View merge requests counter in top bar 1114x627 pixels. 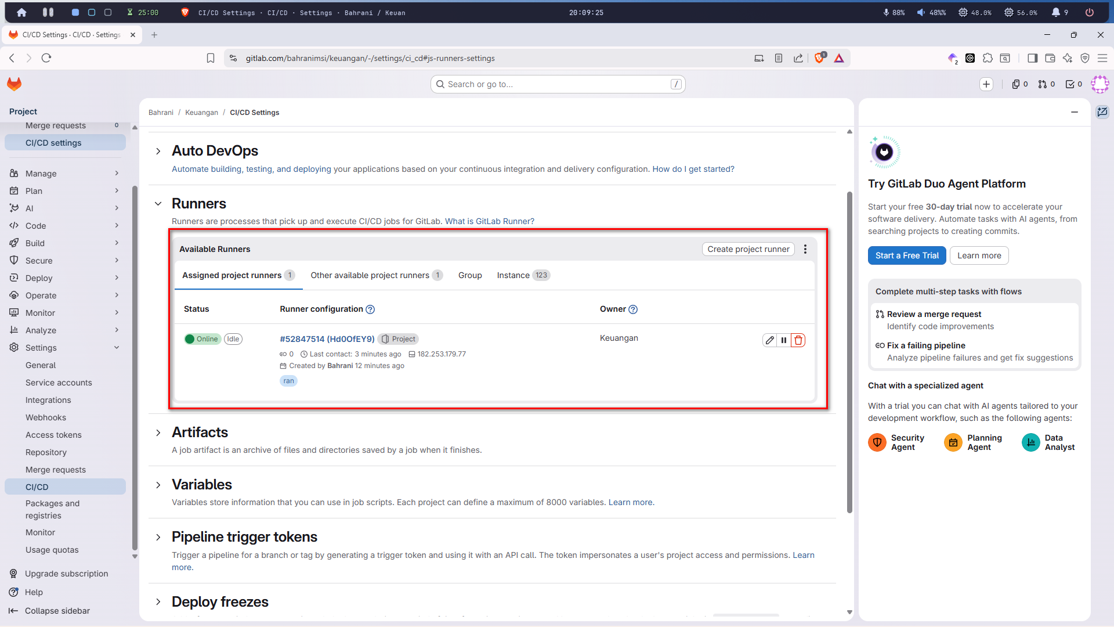[x=1047, y=84]
